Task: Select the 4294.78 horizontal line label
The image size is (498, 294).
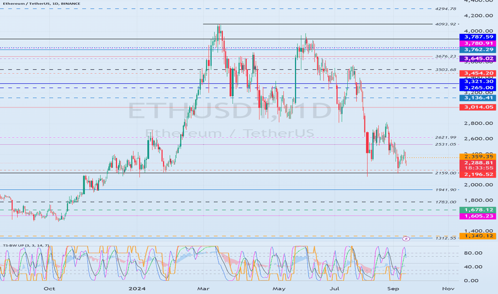Action: (x=446, y=9)
